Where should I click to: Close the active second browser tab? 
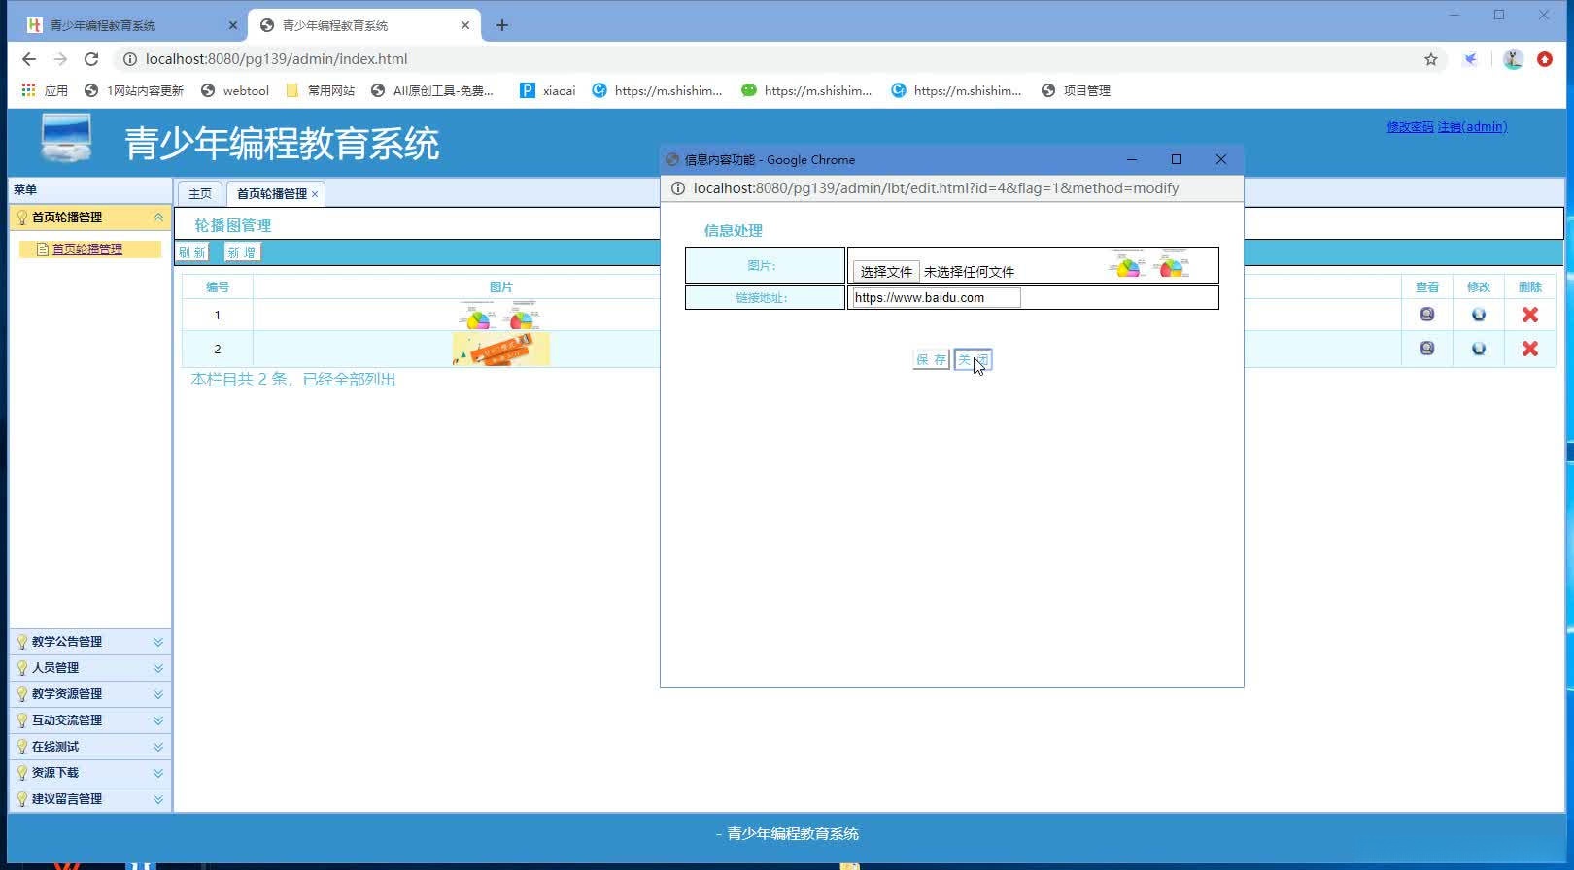pos(465,25)
